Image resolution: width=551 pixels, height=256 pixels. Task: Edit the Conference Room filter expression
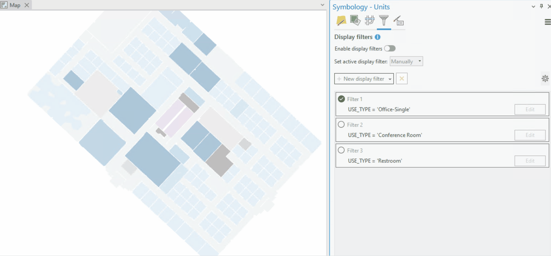(530, 135)
